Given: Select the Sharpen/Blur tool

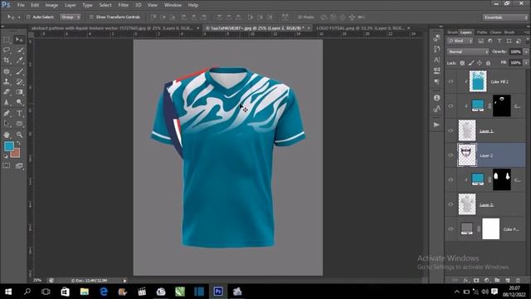Looking at the screenshot, I should 7,102.
